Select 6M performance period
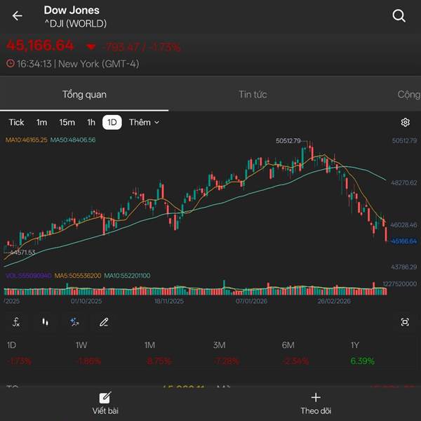Screen dimensions: 421x421 click(x=288, y=345)
